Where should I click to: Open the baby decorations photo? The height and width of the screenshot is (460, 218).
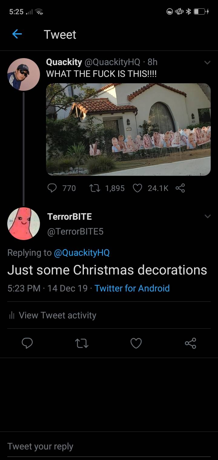tap(128, 129)
